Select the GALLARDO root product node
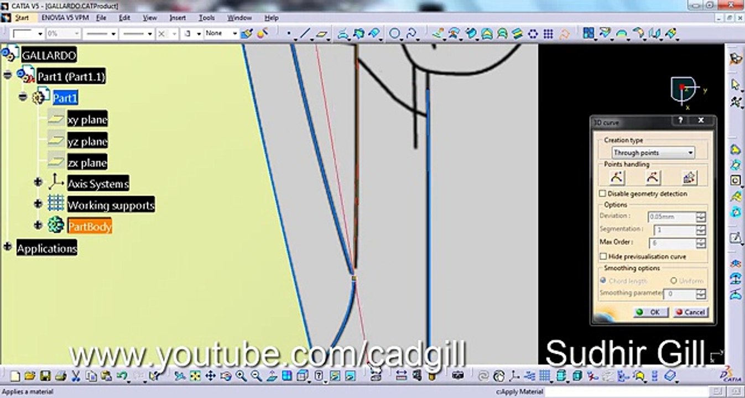745x398 pixels. click(x=48, y=55)
